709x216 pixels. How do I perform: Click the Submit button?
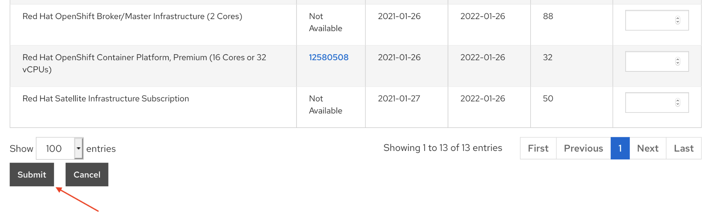(32, 175)
